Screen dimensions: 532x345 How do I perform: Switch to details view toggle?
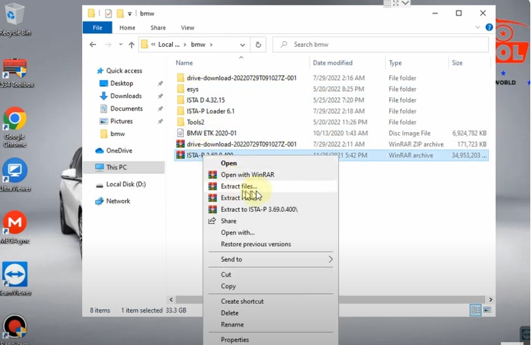click(476, 310)
